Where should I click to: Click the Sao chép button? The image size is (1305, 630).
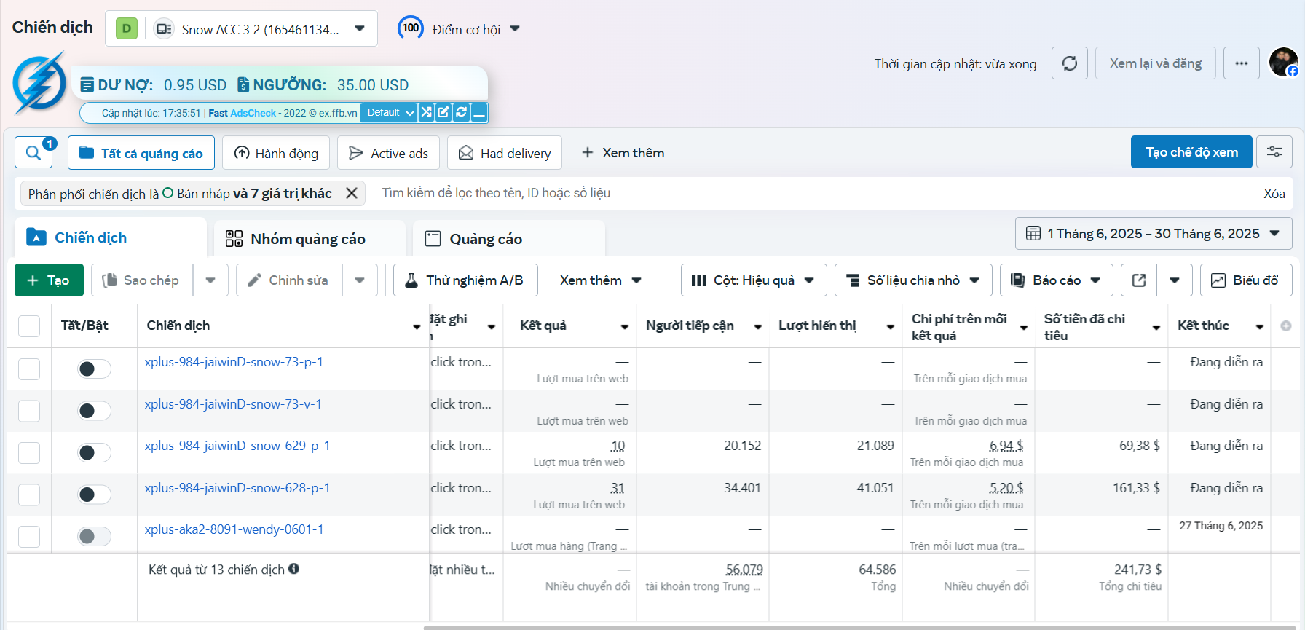[142, 280]
